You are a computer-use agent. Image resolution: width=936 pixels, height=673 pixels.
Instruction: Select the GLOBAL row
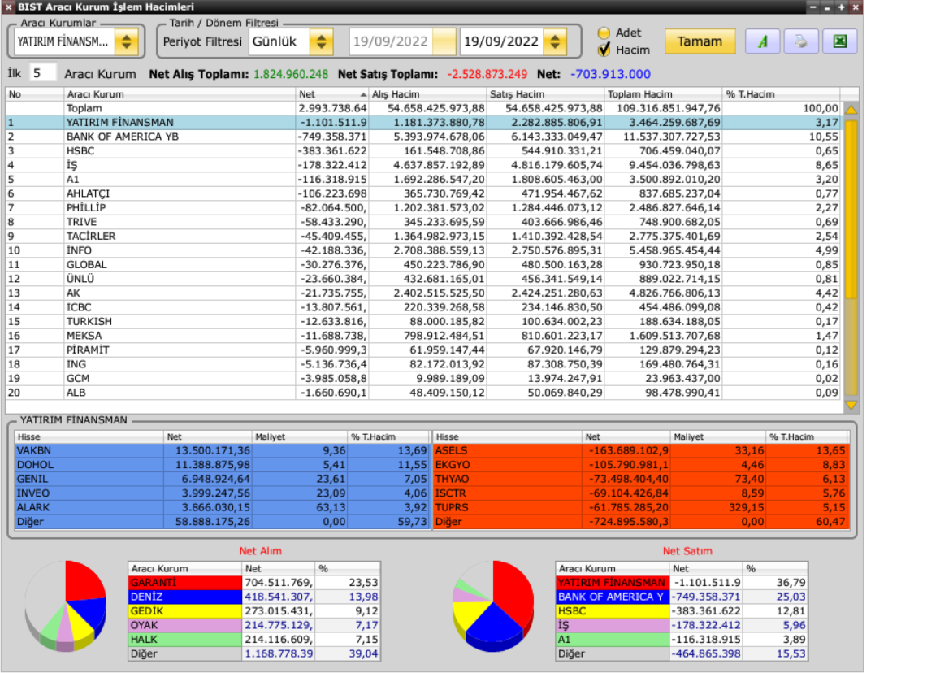[x=422, y=264]
